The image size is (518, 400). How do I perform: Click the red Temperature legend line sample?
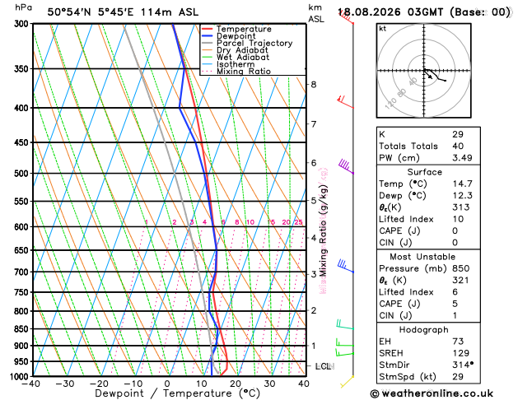pyautogui.click(x=208, y=29)
